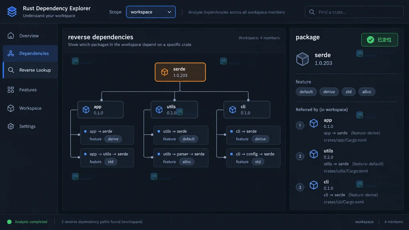Click the cube icon beside referrer utils
The height and width of the screenshot is (230, 409).
coord(314,154)
